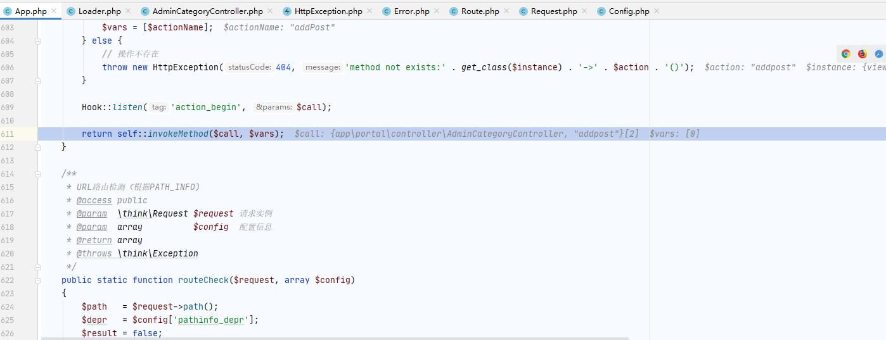Image resolution: width=886 pixels, height=340 pixels.
Task: Open page in Chrome browser icon
Action: 845,54
